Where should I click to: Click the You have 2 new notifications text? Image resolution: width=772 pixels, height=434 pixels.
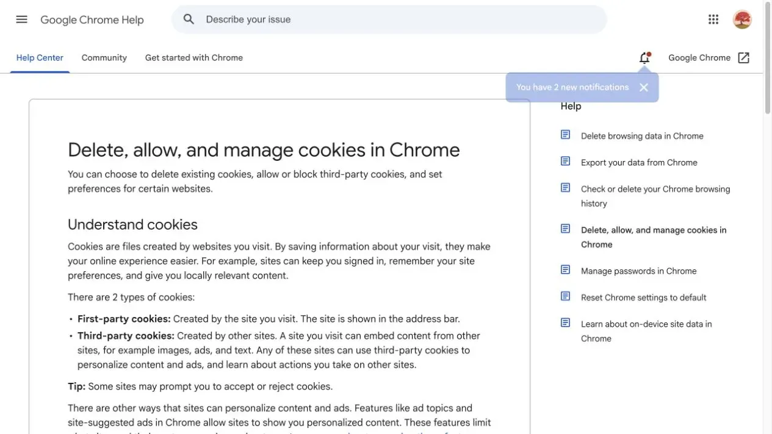click(x=572, y=87)
